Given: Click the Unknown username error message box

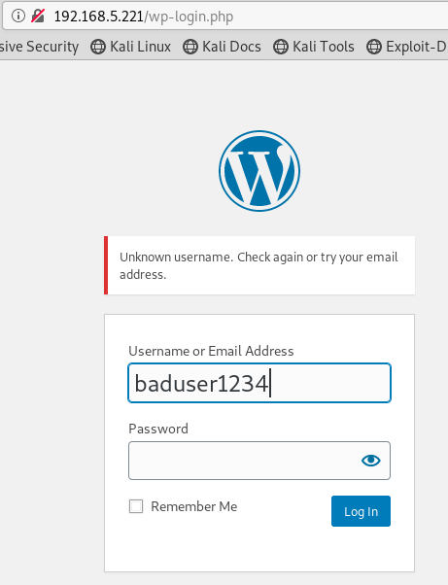Looking at the screenshot, I should (259, 265).
